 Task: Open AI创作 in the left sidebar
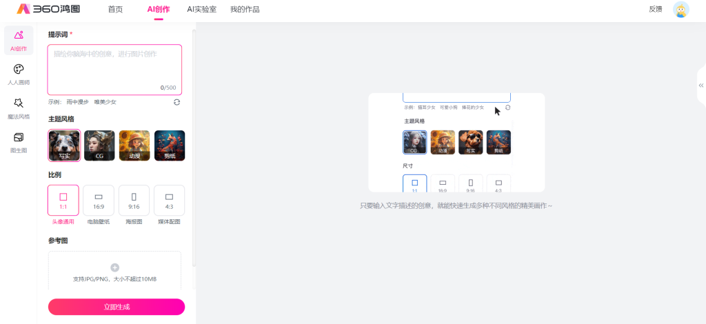[x=19, y=40]
